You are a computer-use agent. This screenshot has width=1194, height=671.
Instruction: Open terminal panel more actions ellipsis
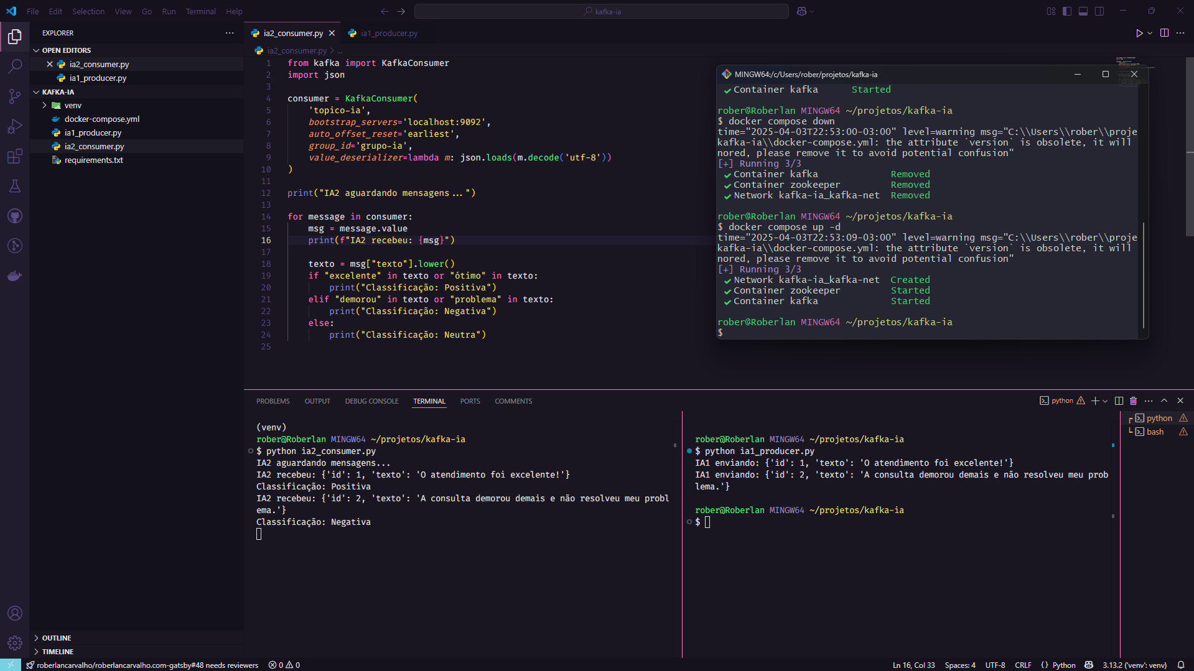click(1149, 400)
